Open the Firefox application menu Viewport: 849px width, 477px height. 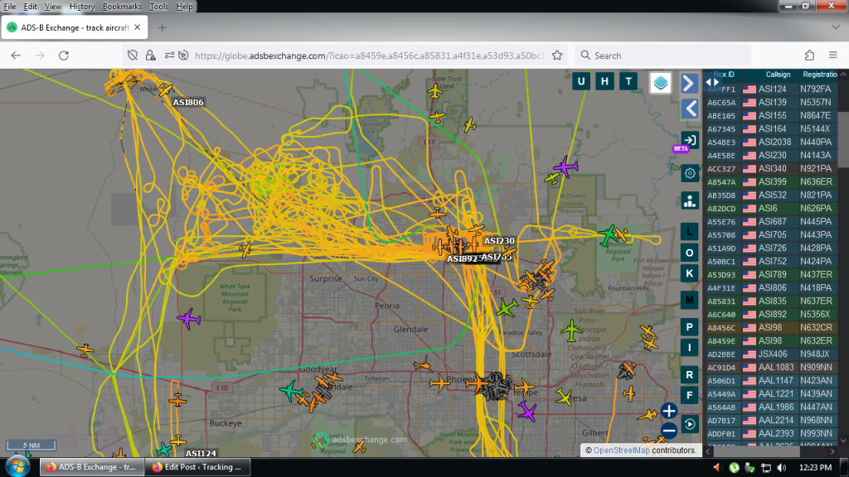click(832, 55)
